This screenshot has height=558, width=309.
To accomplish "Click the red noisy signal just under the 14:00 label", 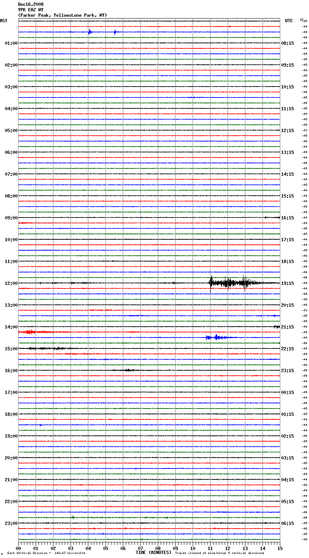I will (x=44, y=332).
